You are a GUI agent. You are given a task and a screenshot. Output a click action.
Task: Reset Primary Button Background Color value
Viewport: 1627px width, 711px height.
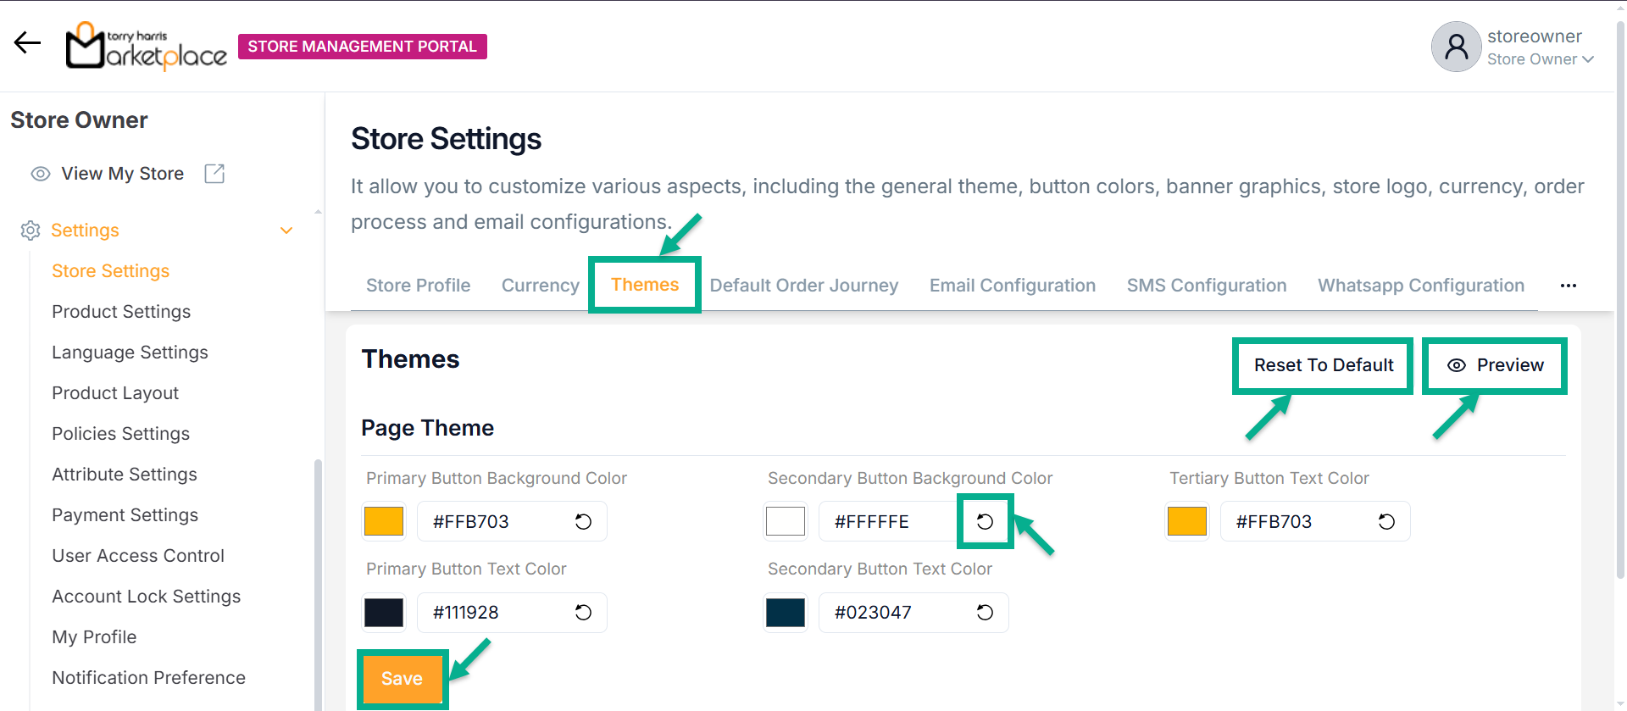coord(583,522)
